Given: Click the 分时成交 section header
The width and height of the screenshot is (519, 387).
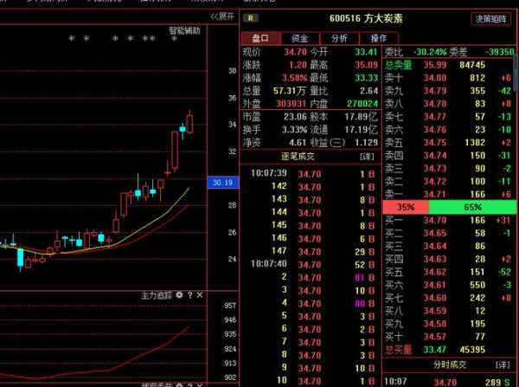Looking at the screenshot, I should tap(450, 364).
